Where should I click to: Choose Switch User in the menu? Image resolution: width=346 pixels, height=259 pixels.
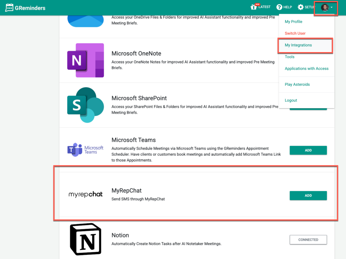[295, 33]
